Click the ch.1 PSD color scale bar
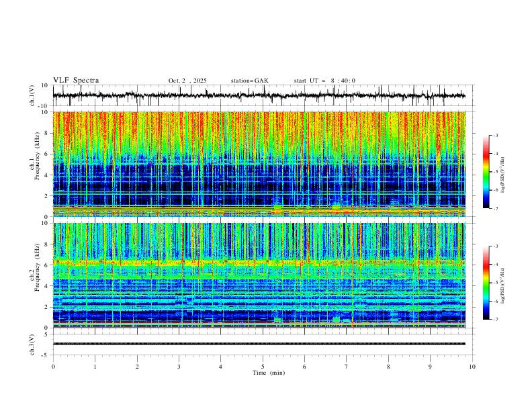The image size is (532, 411). pyautogui.click(x=486, y=172)
